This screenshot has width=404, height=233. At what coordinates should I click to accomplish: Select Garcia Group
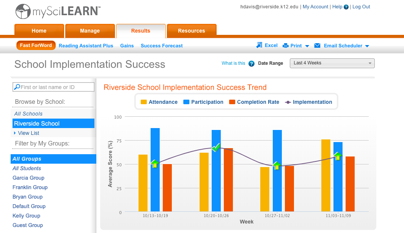pos(28,178)
